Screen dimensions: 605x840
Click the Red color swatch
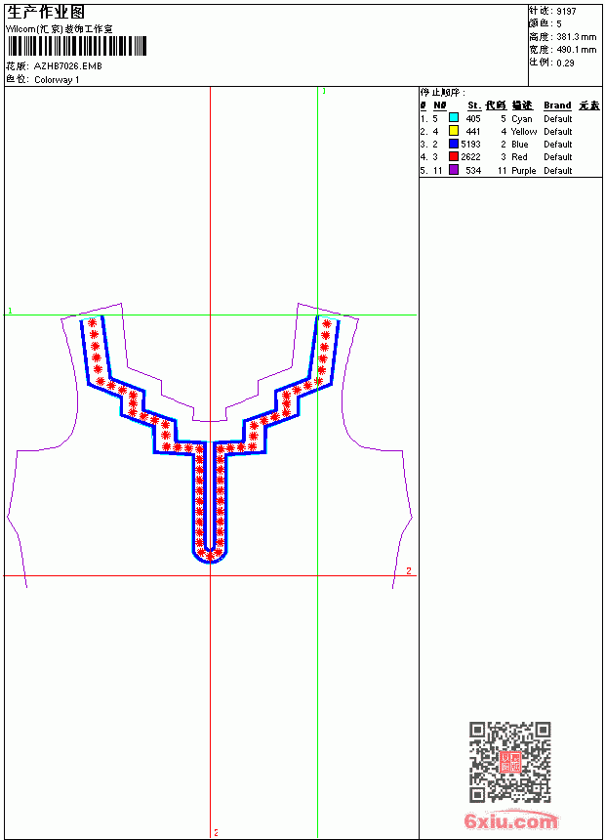(x=454, y=156)
